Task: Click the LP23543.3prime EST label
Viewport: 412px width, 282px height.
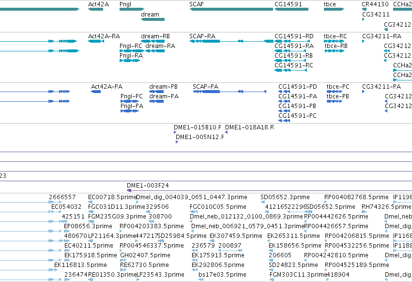Action: tap(160, 275)
